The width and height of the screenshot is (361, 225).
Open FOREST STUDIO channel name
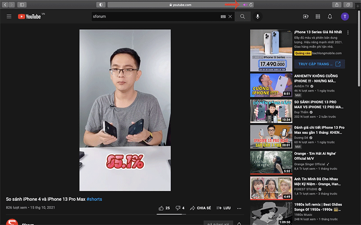click(306, 189)
